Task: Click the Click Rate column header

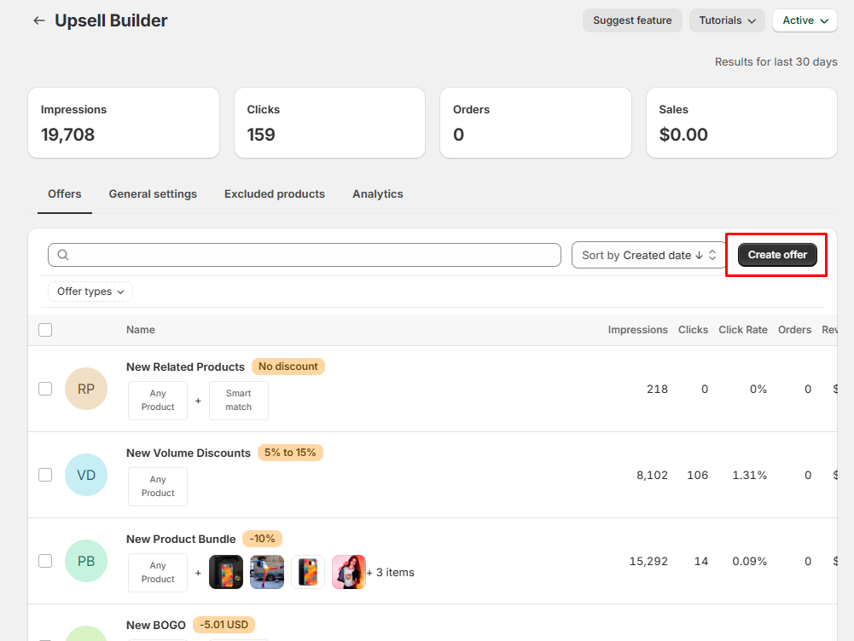Action: pyautogui.click(x=743, y=330)
